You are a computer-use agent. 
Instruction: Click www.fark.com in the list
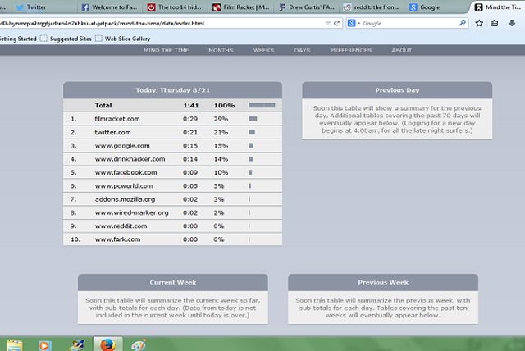point(117,239)
